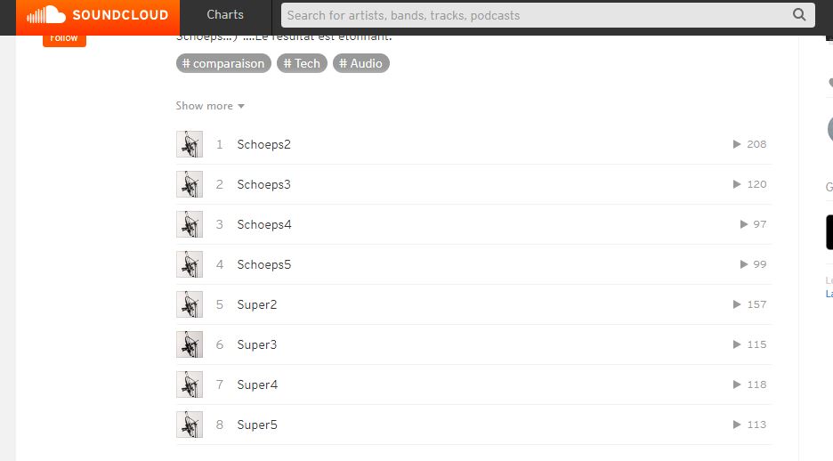Expand the Show more description
Screen dimensions: 833x461
tap(210, 106)
